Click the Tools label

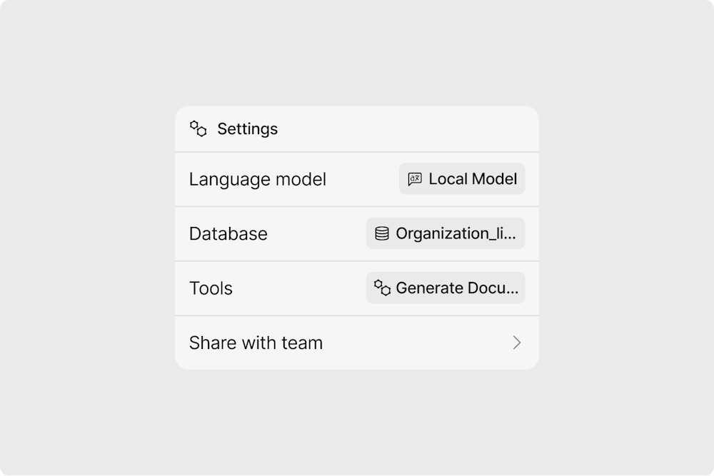coord(211,288)
